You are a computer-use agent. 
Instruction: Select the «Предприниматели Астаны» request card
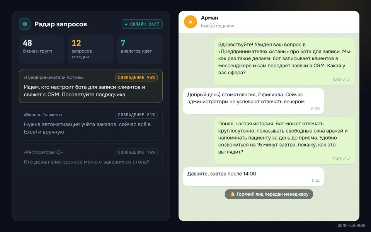(x=91, y=86)
